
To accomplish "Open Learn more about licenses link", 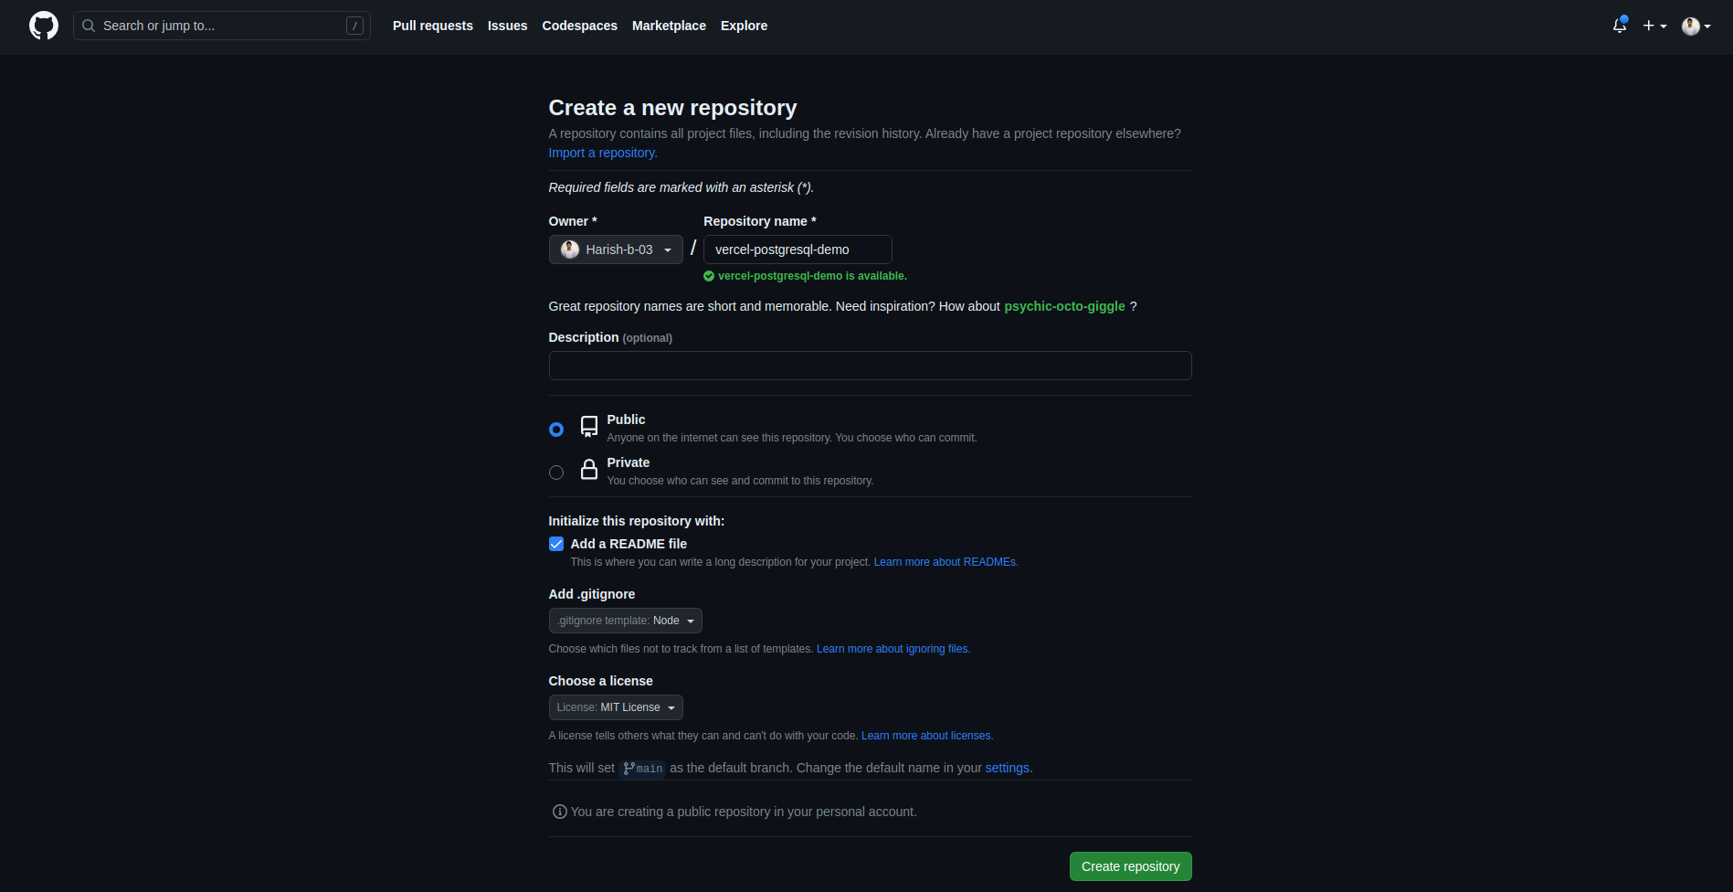I will coord(927,736).
